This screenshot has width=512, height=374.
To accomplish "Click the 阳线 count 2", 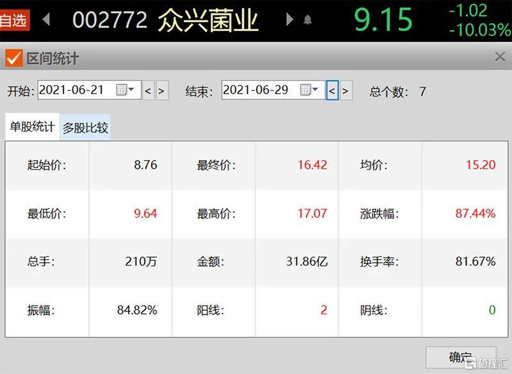I will point(324,310).
